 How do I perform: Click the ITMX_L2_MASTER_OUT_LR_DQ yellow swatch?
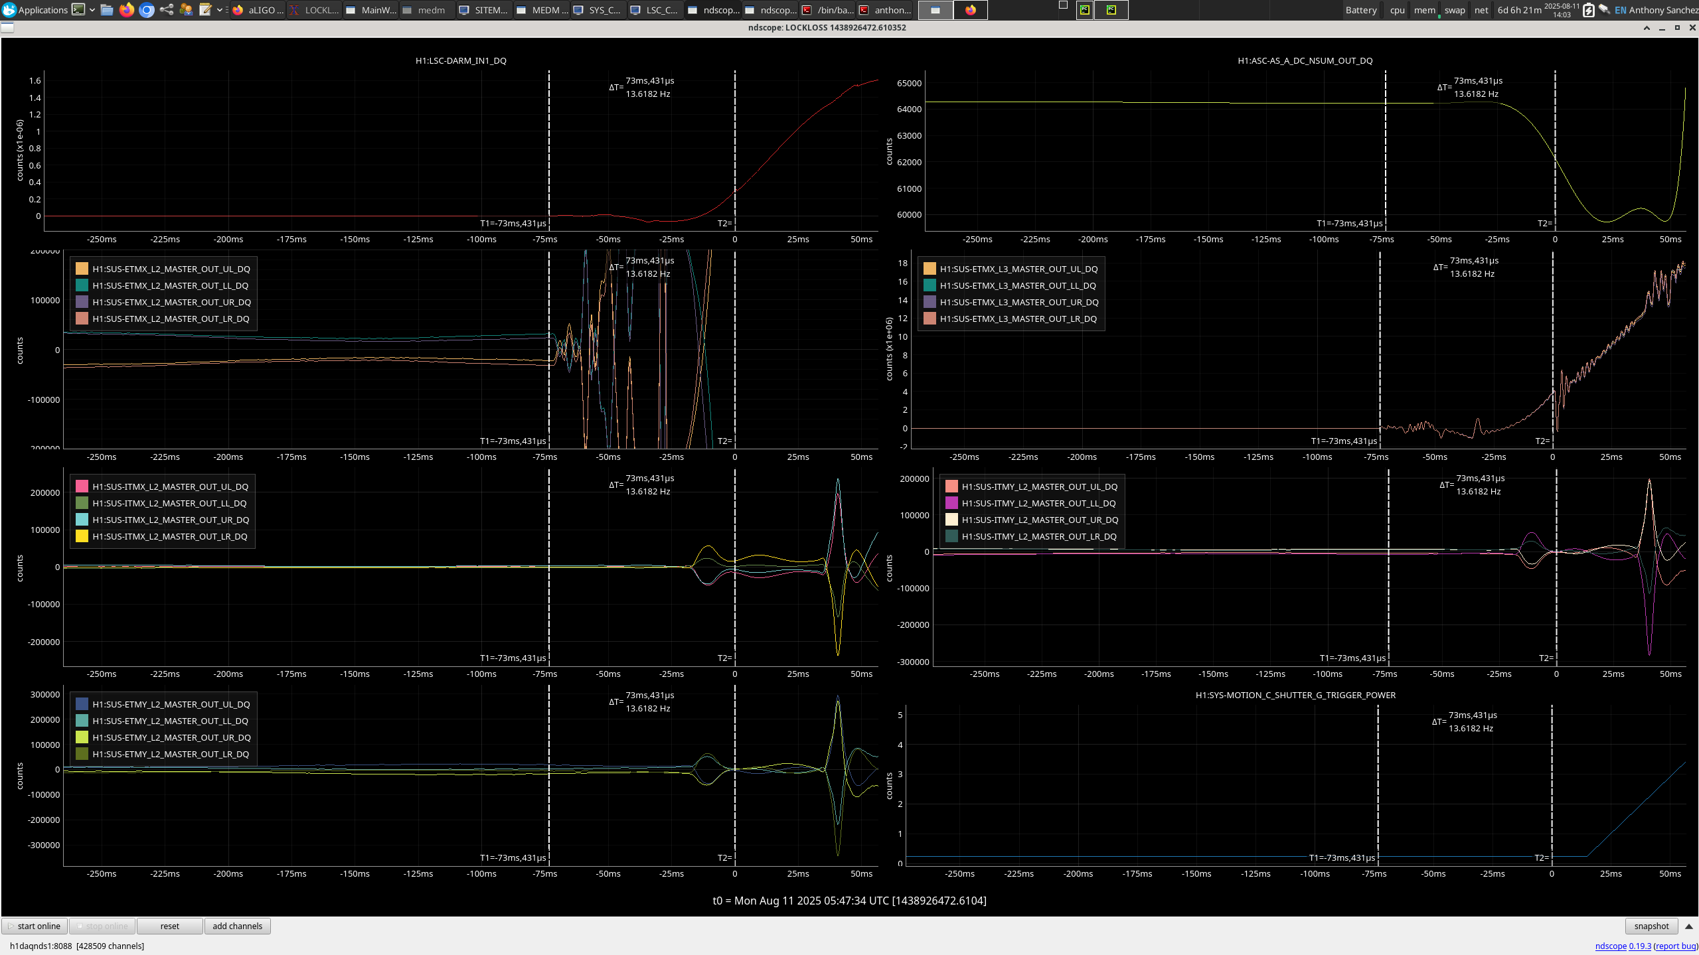[x=82, y=536]
